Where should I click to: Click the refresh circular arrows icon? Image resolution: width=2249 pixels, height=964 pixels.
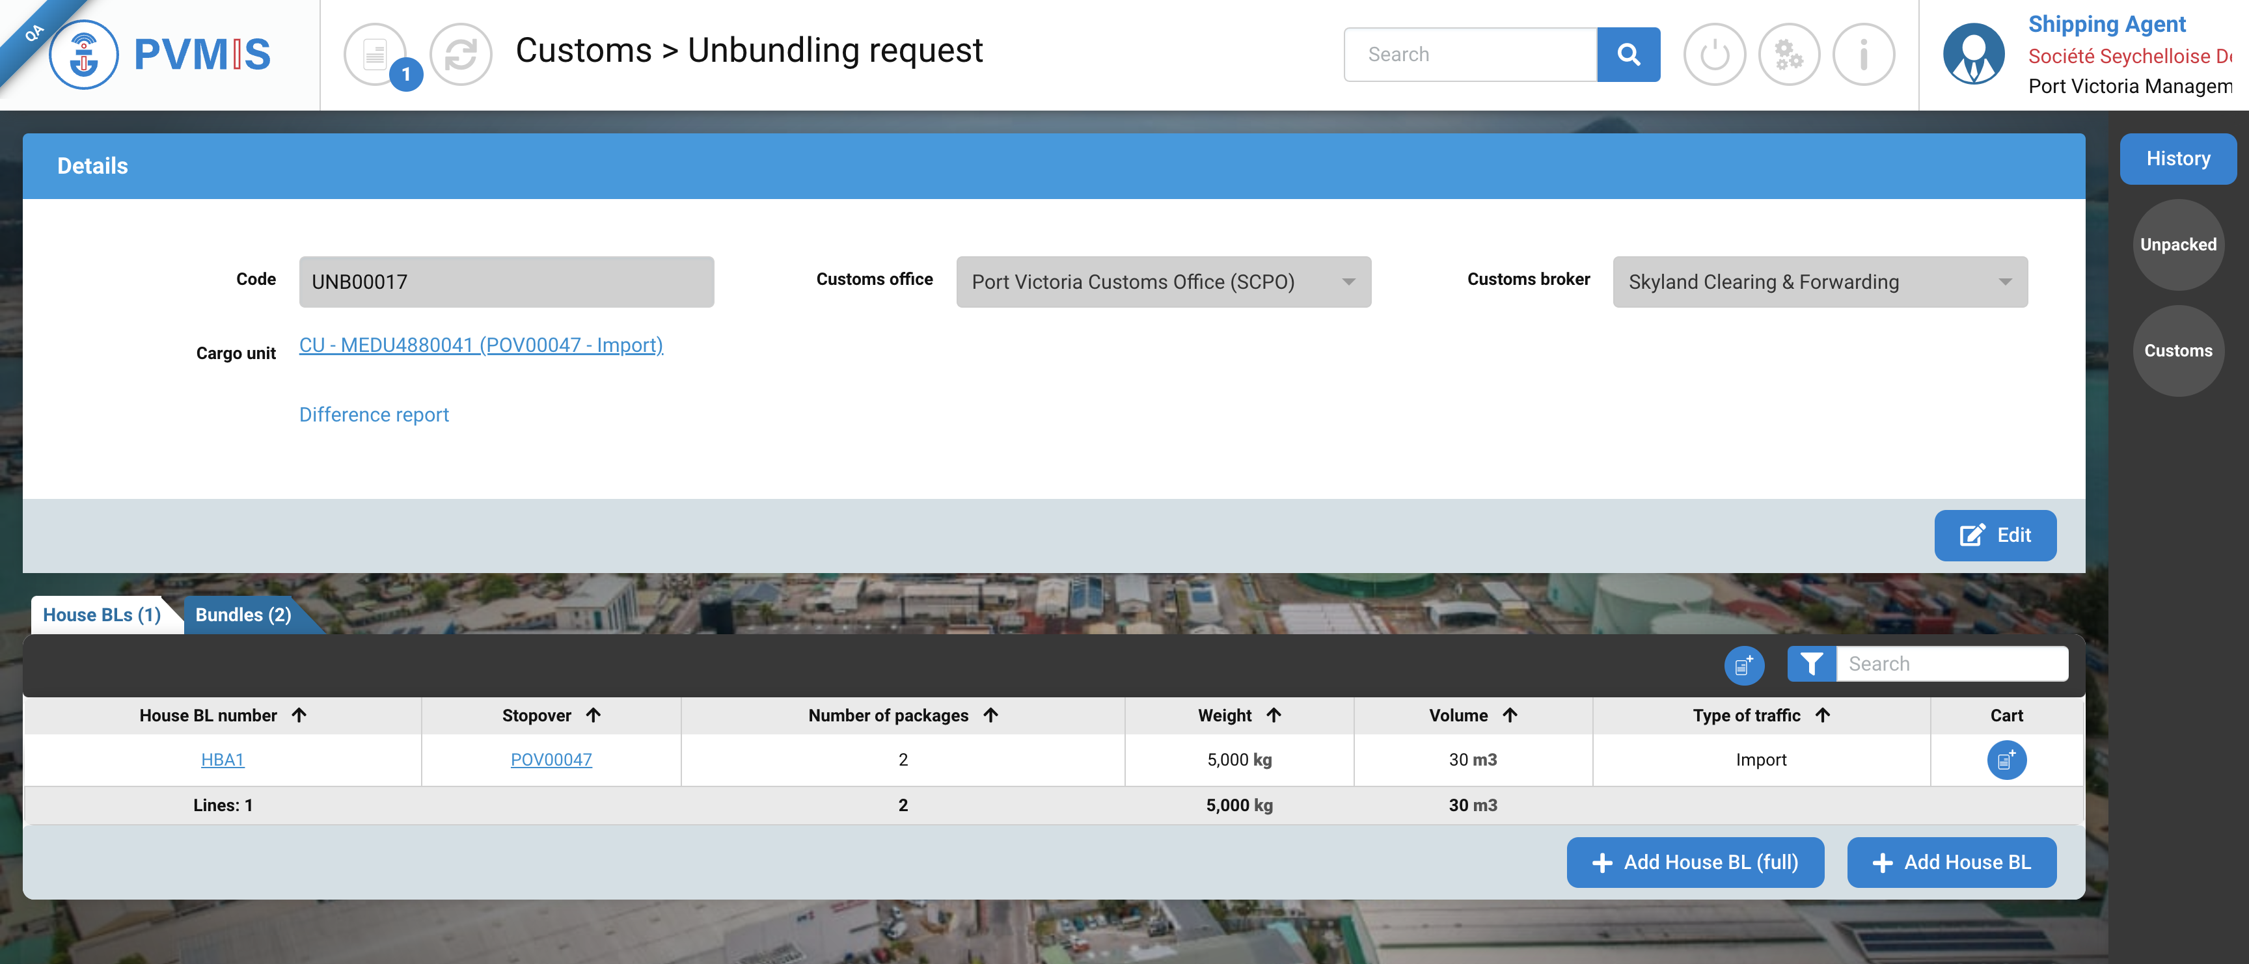coord(461,54)
